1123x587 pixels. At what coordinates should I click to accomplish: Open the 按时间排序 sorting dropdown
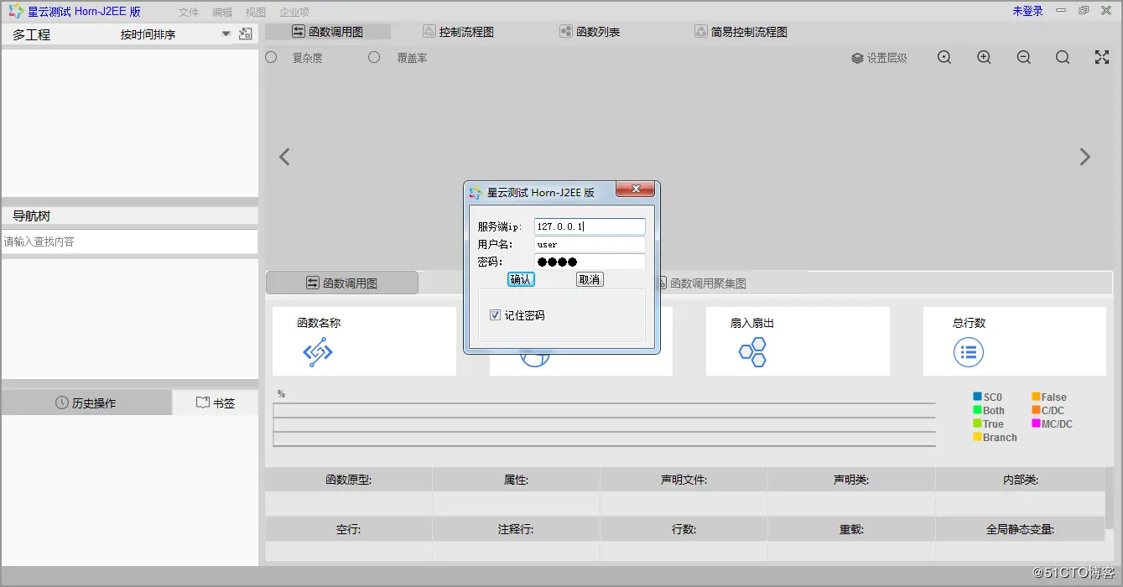225,34
